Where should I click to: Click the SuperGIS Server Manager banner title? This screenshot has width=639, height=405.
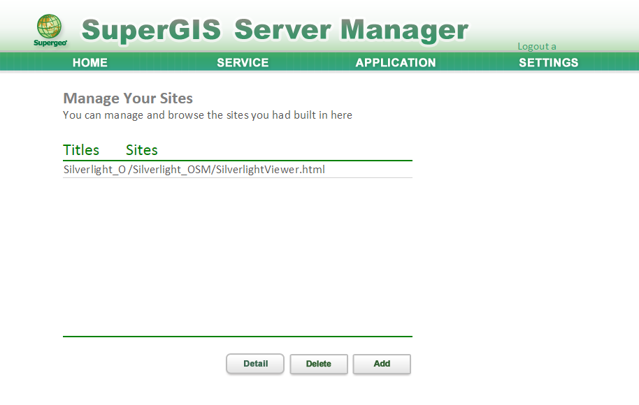pyautogui.click(x=275, y=30)
